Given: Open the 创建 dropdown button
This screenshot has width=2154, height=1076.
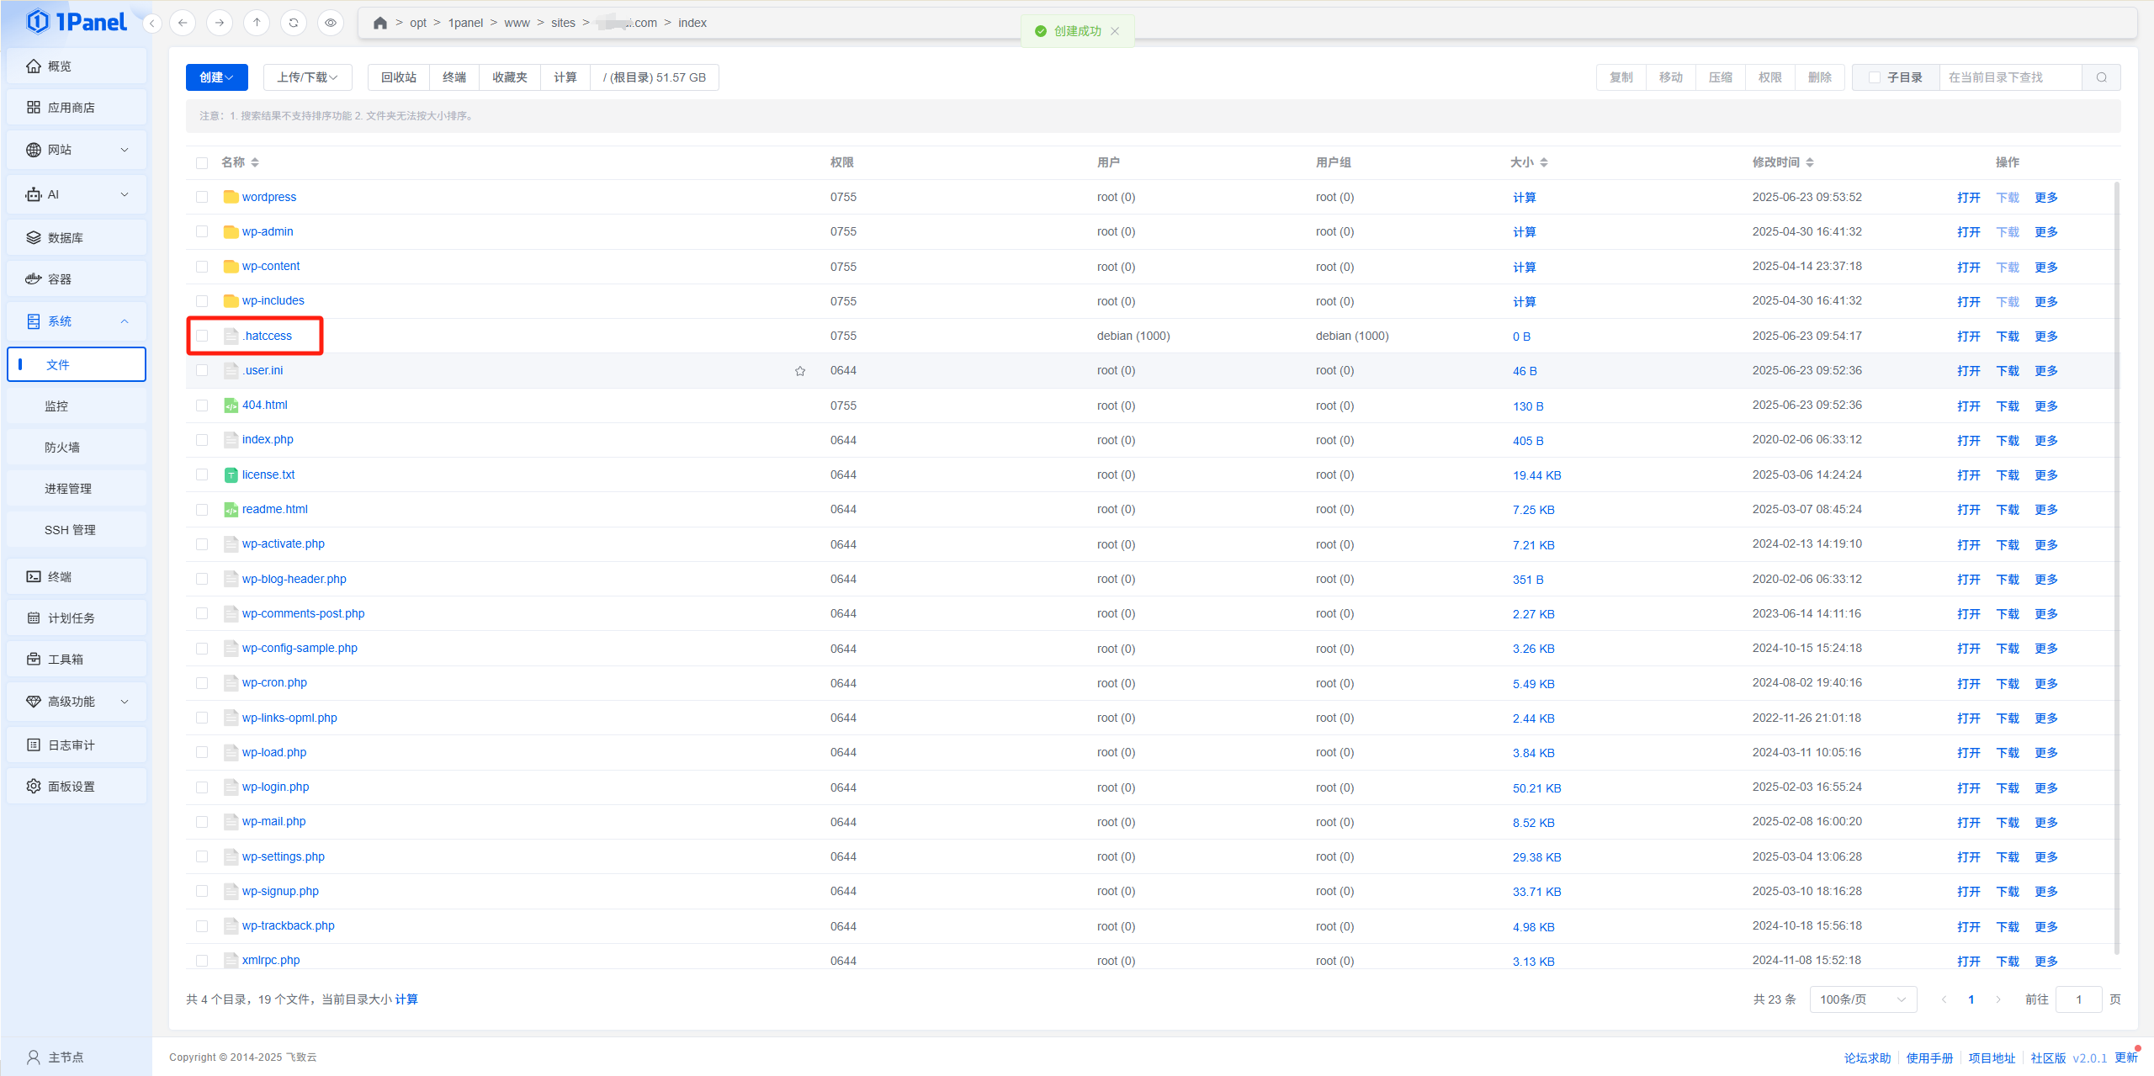Looking at the screenshot, I should tap(216, 77).
